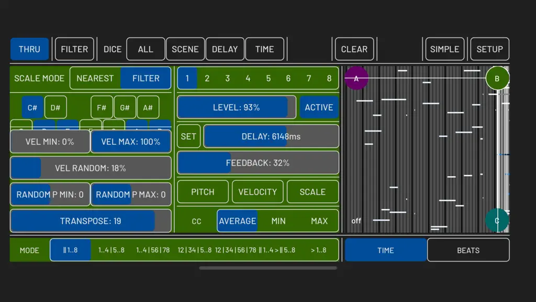Viewport: 536px width, 302px height.
Task: Select MIN CC mode
Action: click(x=278, y=221)
